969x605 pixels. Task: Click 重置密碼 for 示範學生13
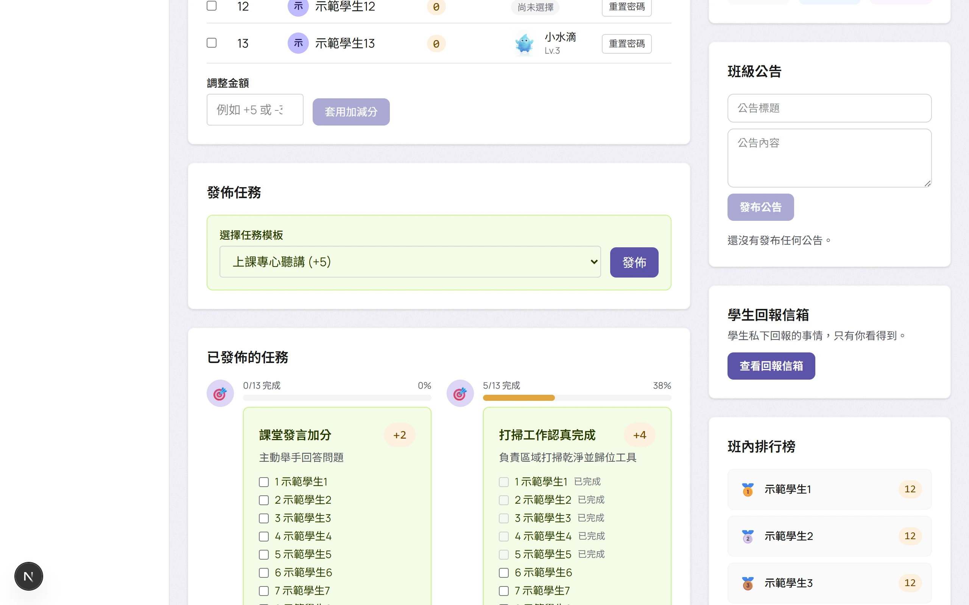[627, 43]
